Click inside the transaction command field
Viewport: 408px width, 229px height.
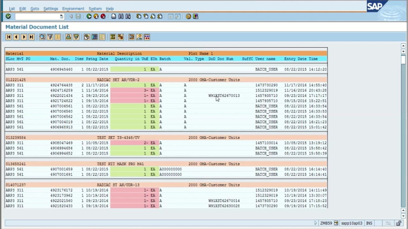coord(37,16)
